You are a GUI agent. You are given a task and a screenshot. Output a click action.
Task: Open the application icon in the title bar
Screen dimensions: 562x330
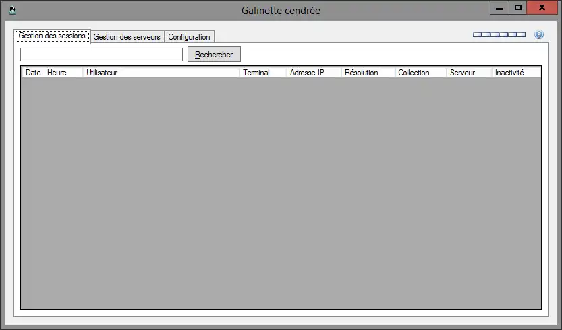click(x=13, y=10)
